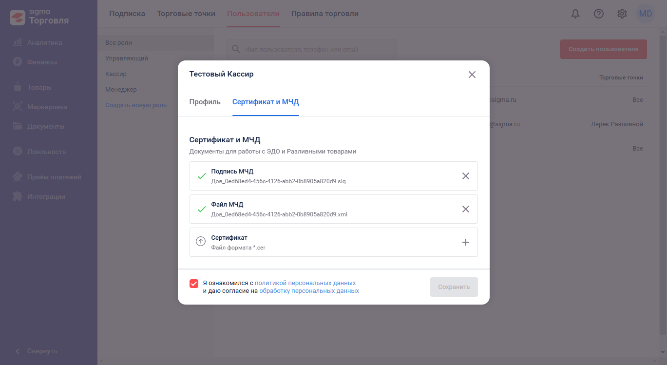Close the Тестовый Кассир dialog
Image resolution: width=667 pixels, height=365 pixels.
click(472, 75)
